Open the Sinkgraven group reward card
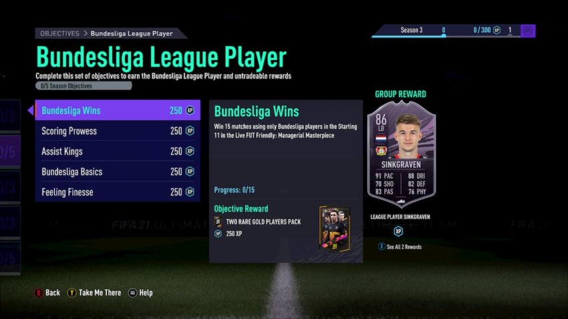 (x=402, y=154)
